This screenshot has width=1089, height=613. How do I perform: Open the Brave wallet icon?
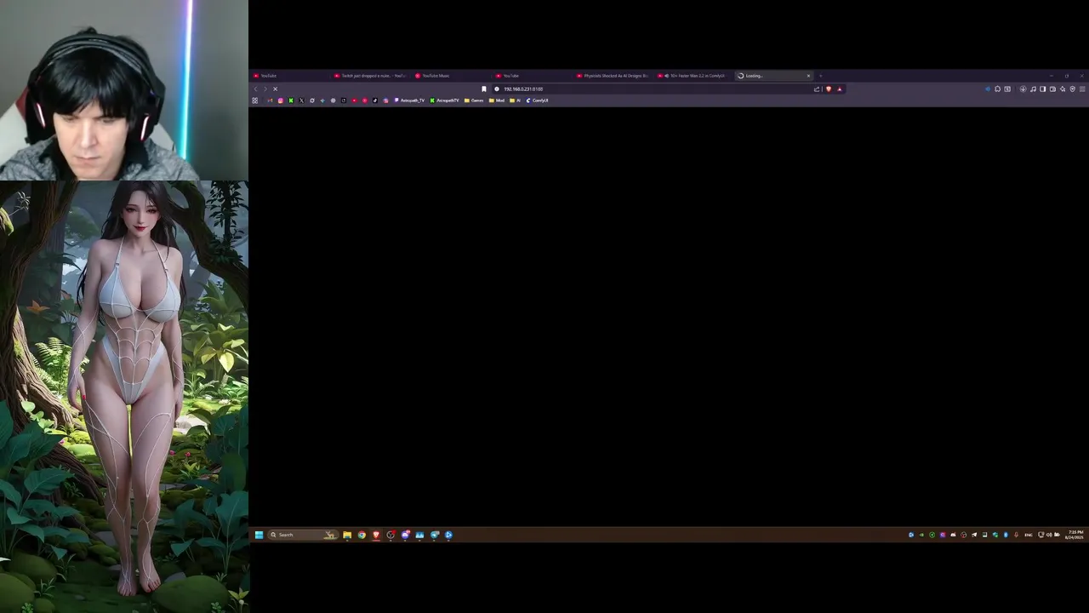[x=1052, y=89]
